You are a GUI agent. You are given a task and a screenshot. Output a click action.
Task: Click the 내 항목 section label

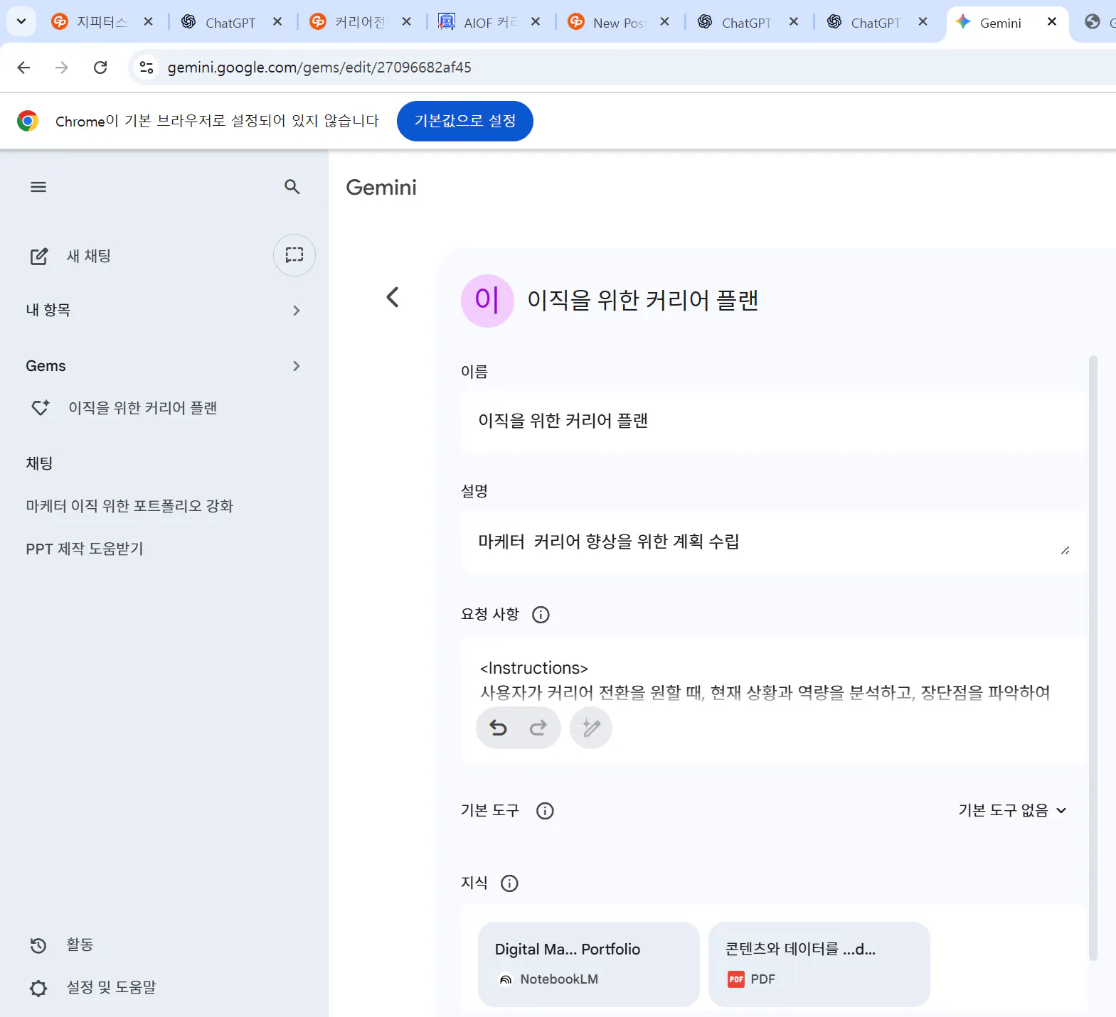pos(48,311)
